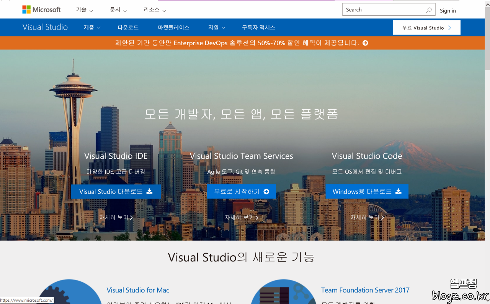Click the arrow icon in orange promo banner
This screenshot has height=304, width=490.
pos(365,43)
